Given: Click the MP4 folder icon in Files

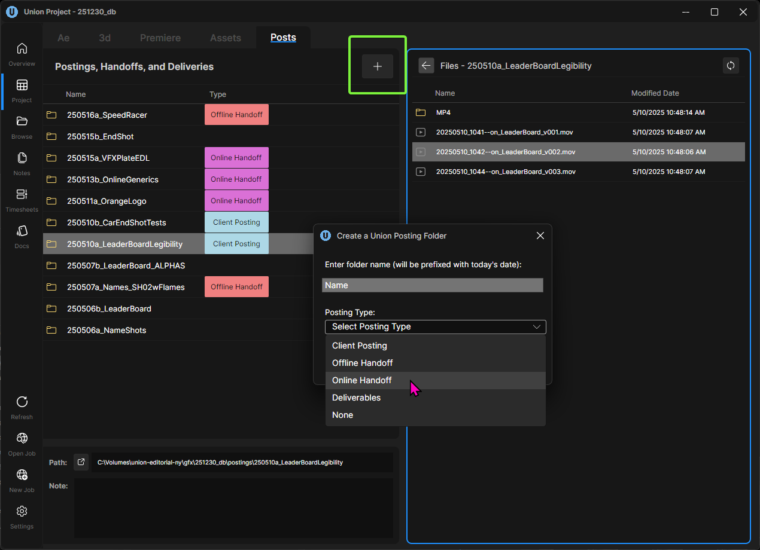Looking at the screenshot, I should tap(421, 112).
